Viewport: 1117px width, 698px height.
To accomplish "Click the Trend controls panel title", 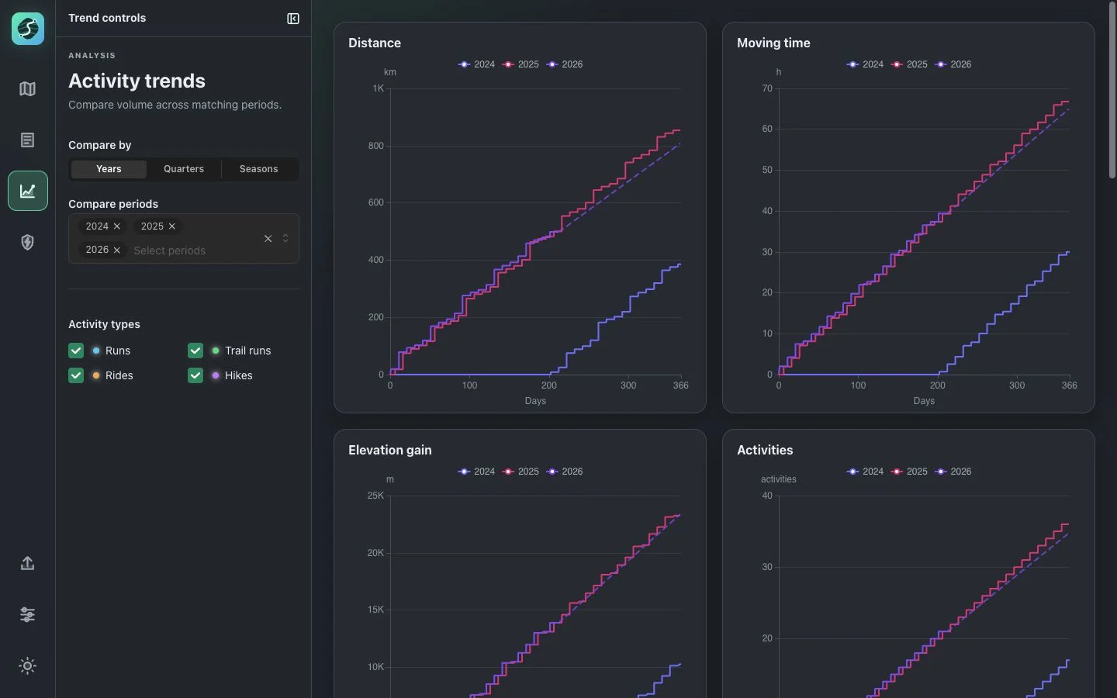I will pyautogui.click(x=107, y=18).
